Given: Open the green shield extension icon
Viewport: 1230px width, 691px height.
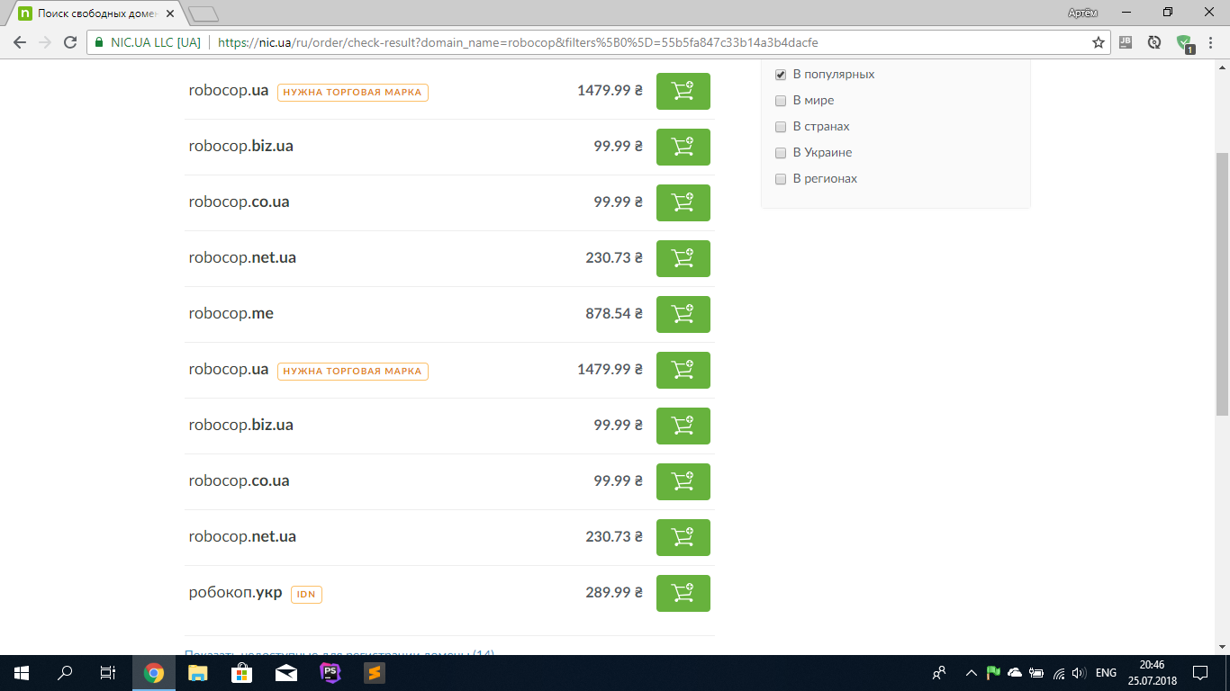Looking at the screenshot, I should click(x=1184, y=42).
